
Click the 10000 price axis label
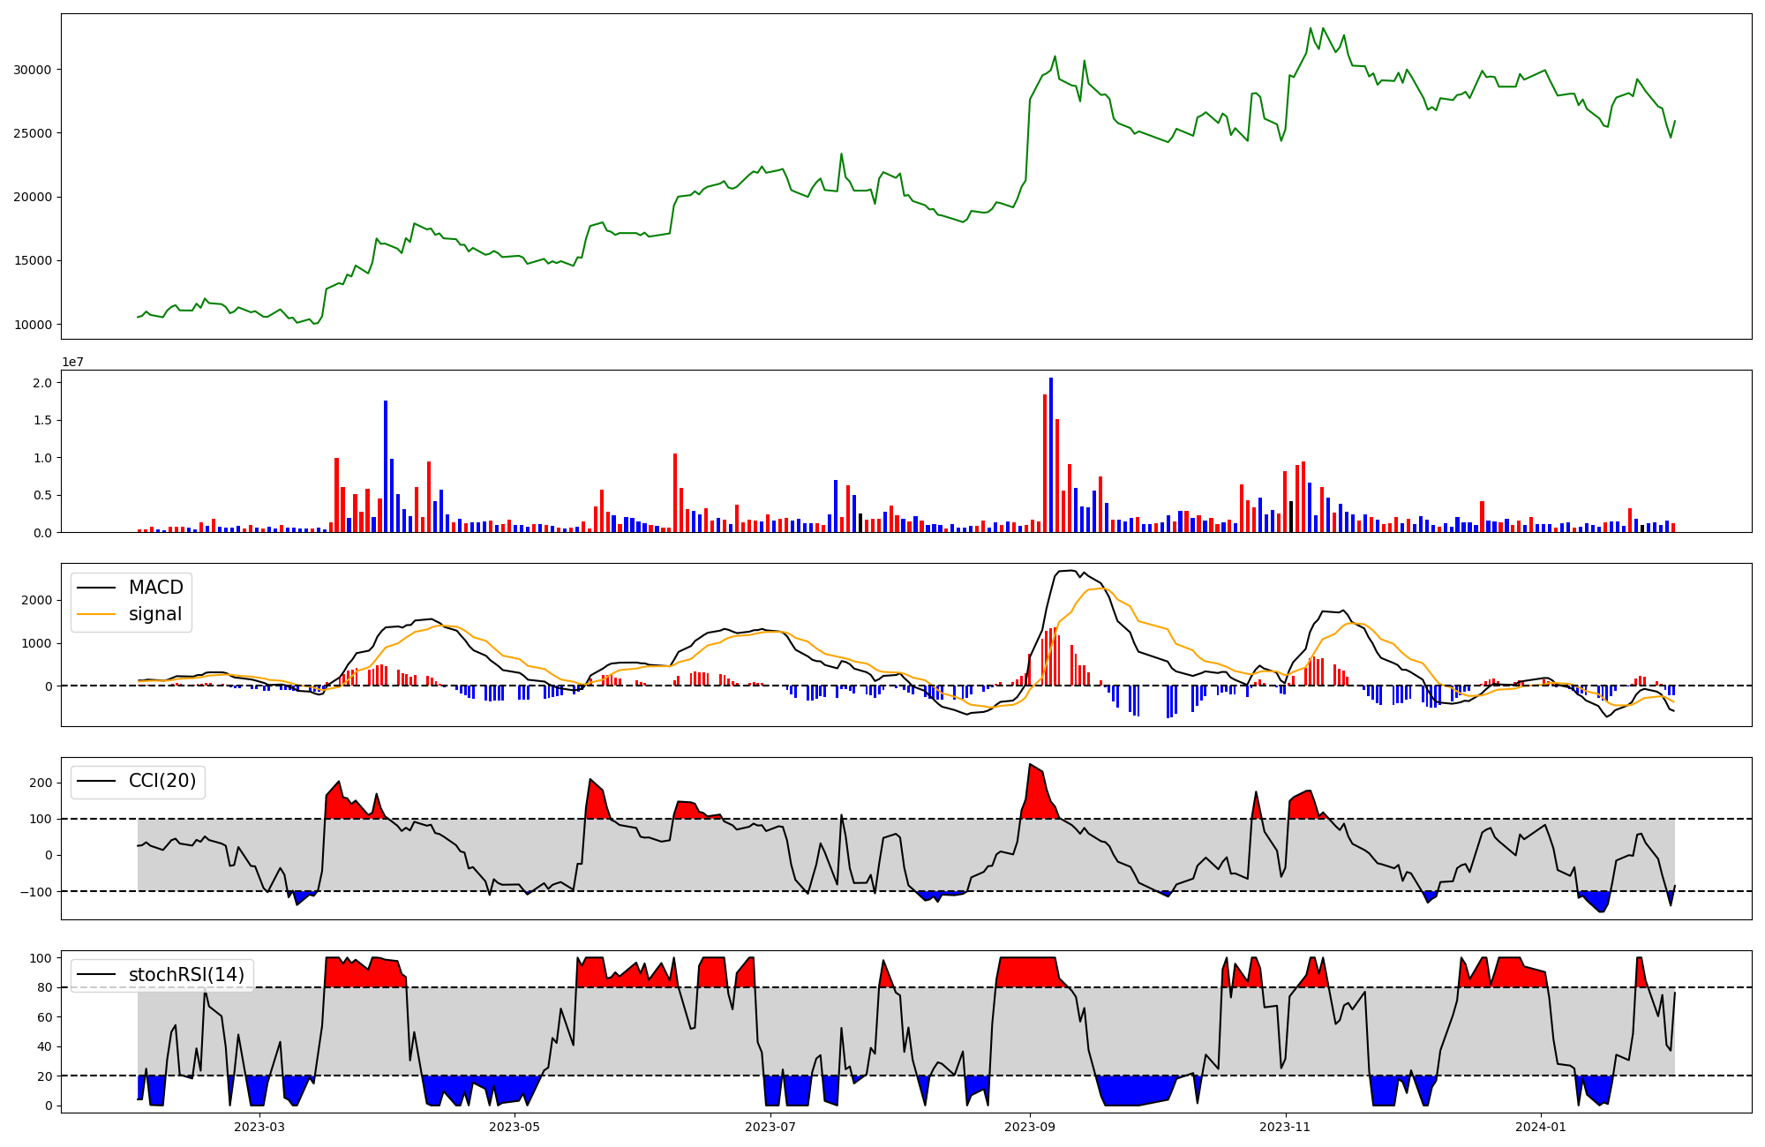click(33, 325)
